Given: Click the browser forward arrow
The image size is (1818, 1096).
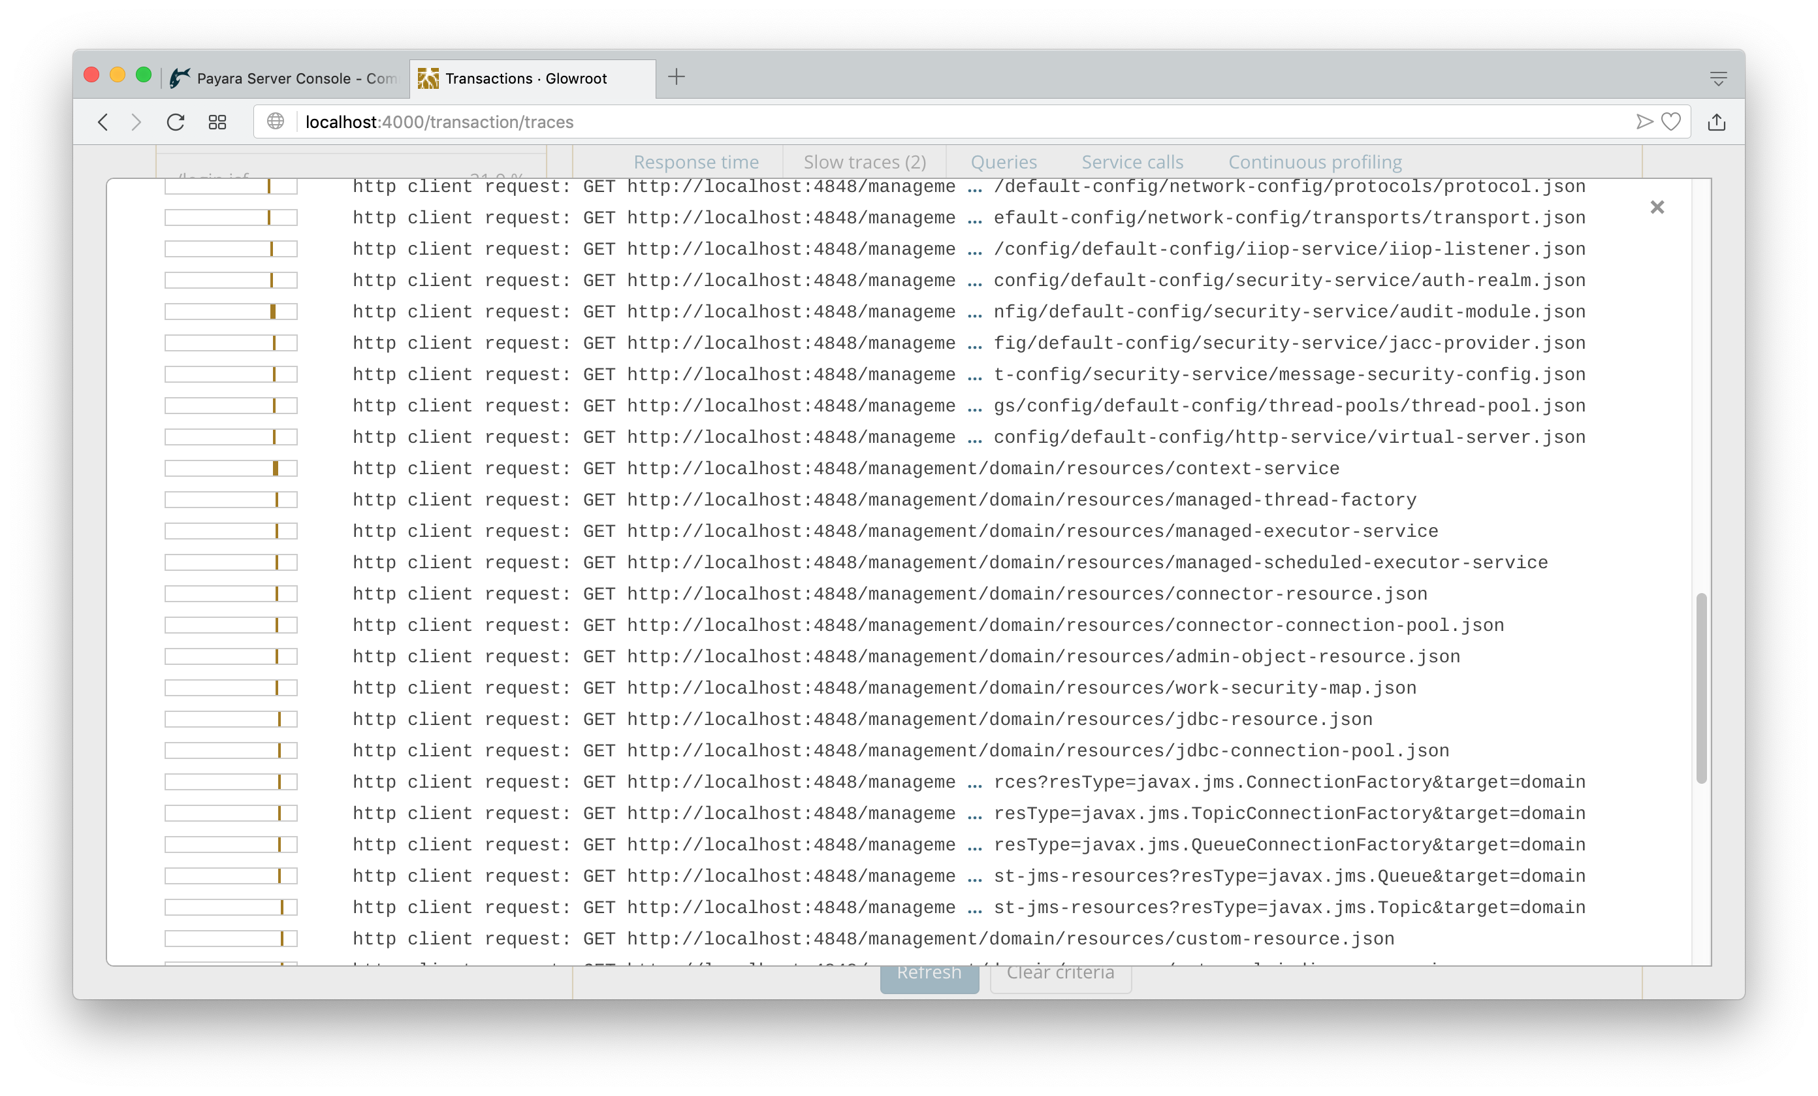Looking at the screenshot, I should click(136, 121).
